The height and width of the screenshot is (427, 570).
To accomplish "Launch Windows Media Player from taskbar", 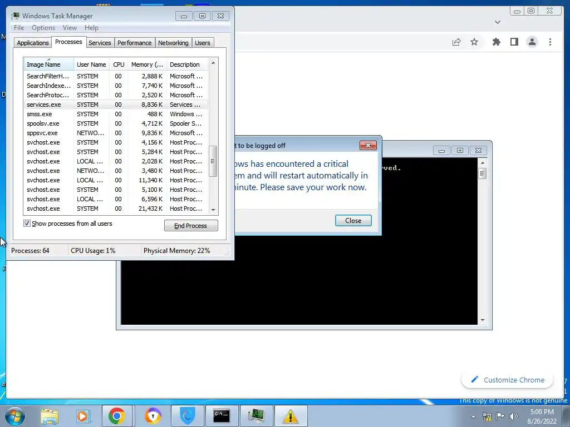I will [x=83, y=416].
